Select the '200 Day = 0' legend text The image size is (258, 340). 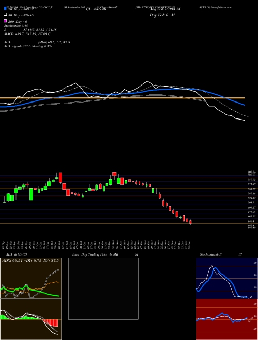[18, 22]
